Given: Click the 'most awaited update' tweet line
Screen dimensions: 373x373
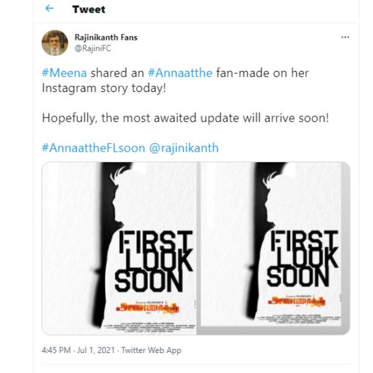Looking at the screenshot, I should (x=185, y=118).
